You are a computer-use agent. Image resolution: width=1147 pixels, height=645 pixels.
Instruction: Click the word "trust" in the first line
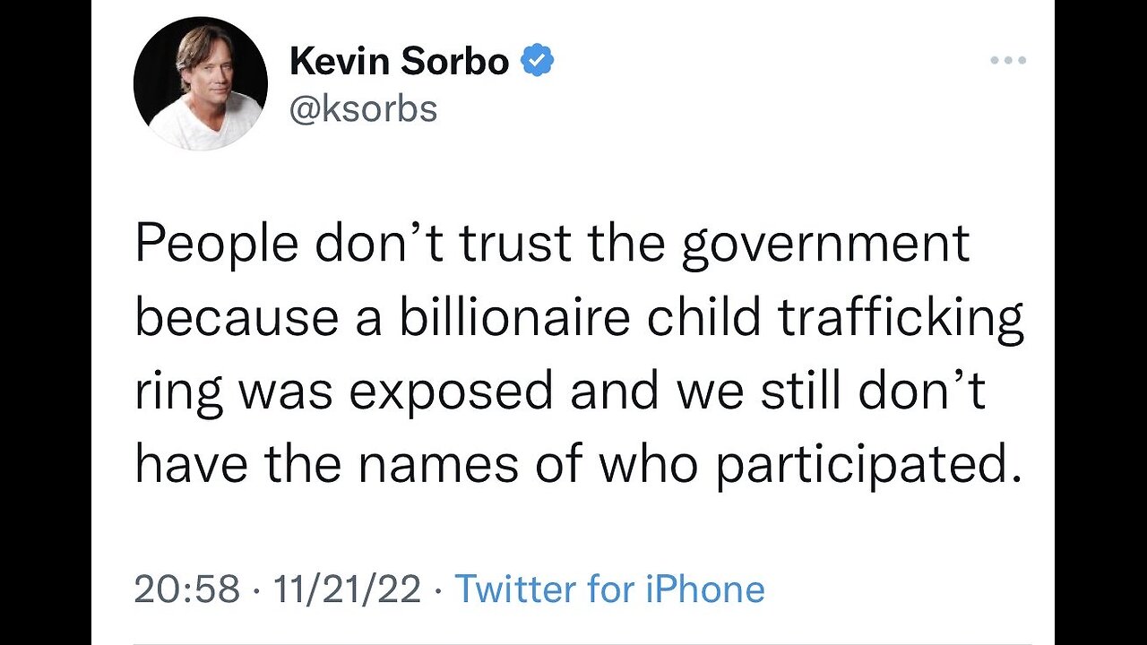(517, 245)
